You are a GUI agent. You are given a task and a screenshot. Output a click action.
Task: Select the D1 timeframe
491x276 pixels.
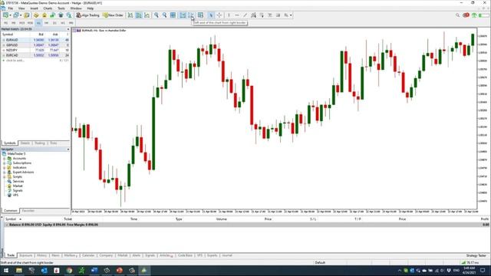(54, 23)
